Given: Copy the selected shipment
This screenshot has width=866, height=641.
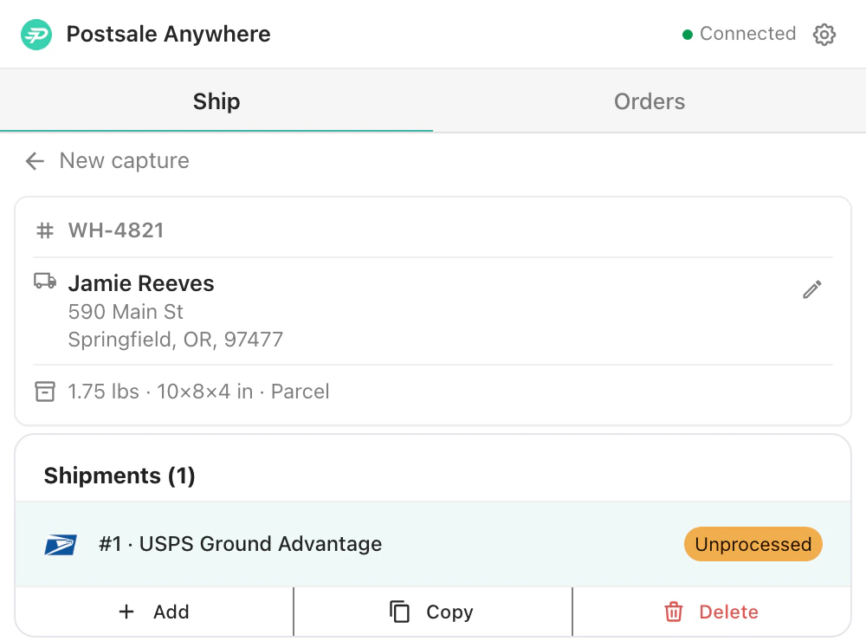Looking at the screenshot, I should [x=433, y=612].
